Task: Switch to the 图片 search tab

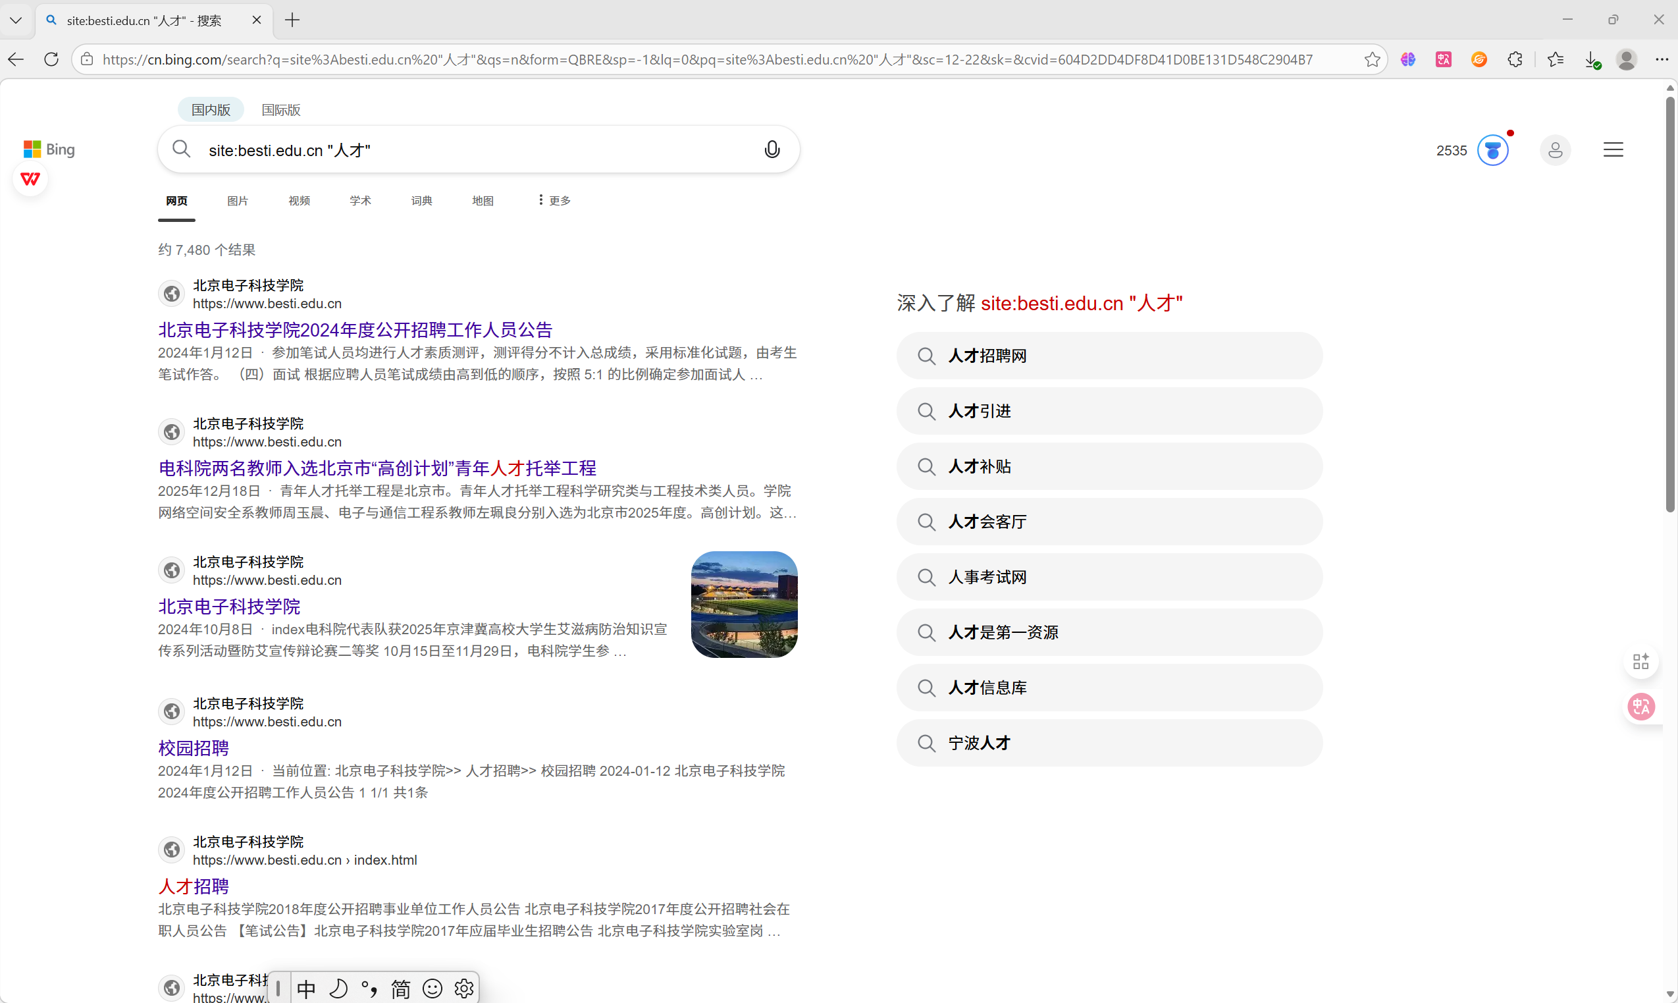Action: tap(238, 200)
